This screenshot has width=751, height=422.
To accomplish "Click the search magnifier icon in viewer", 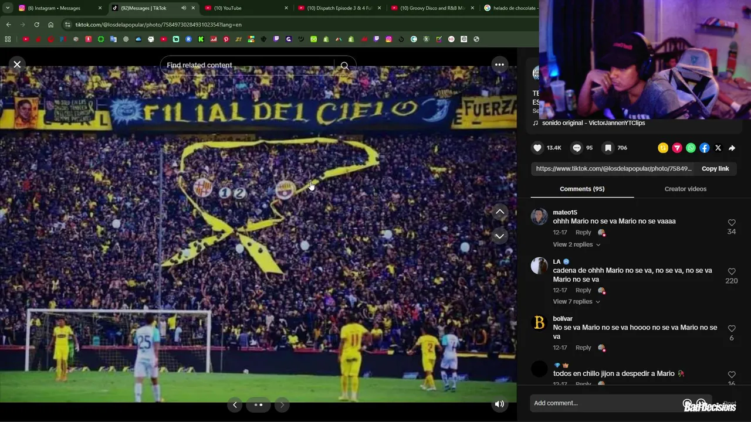I will 344,66.
